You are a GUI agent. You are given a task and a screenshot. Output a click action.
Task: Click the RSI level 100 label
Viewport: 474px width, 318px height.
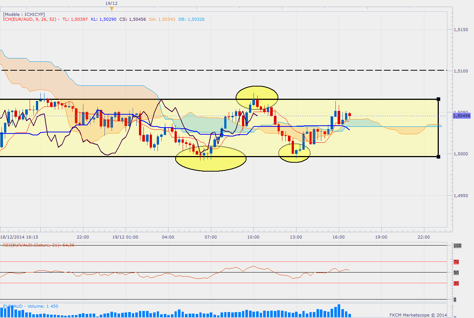(x=457, y=246)
